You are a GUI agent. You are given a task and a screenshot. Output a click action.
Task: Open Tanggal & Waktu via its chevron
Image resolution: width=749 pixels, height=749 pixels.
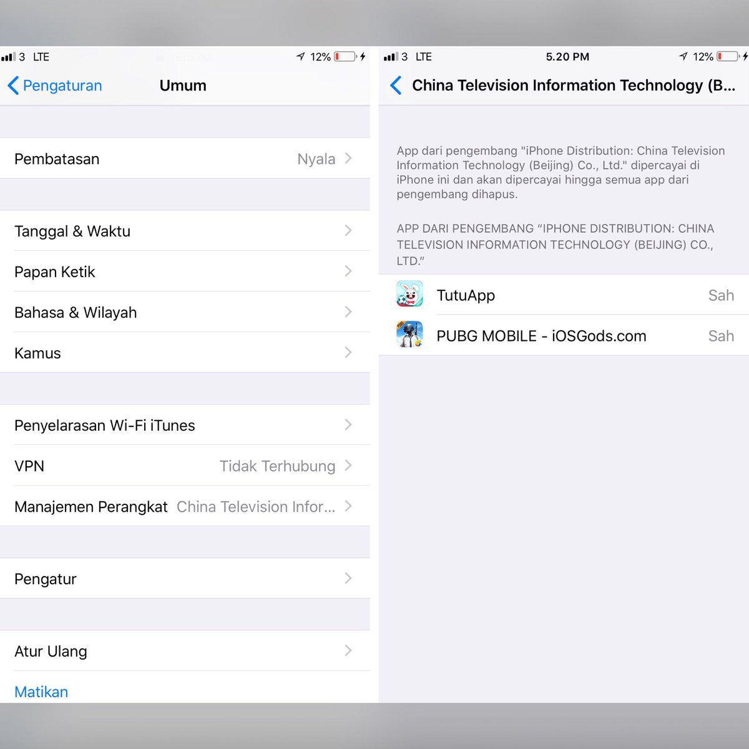[x=348, y=231]
